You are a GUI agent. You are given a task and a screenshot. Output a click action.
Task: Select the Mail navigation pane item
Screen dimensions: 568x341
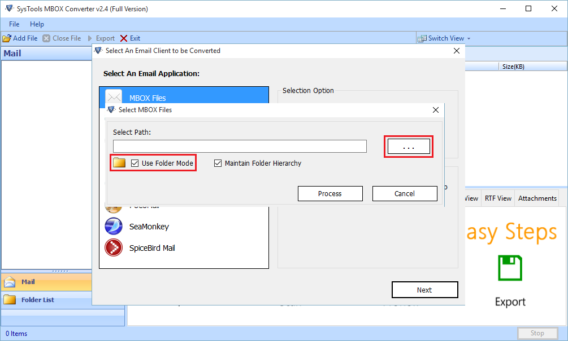click(x=46, y=282)
